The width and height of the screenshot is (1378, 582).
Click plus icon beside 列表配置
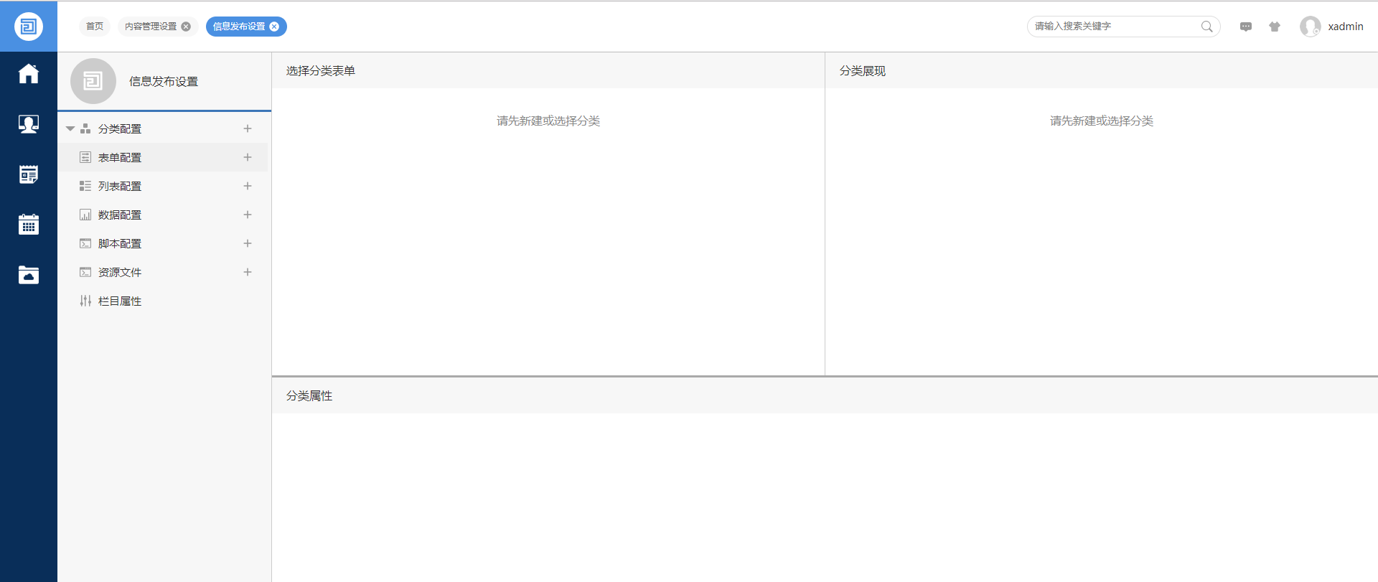click(248, 186)
